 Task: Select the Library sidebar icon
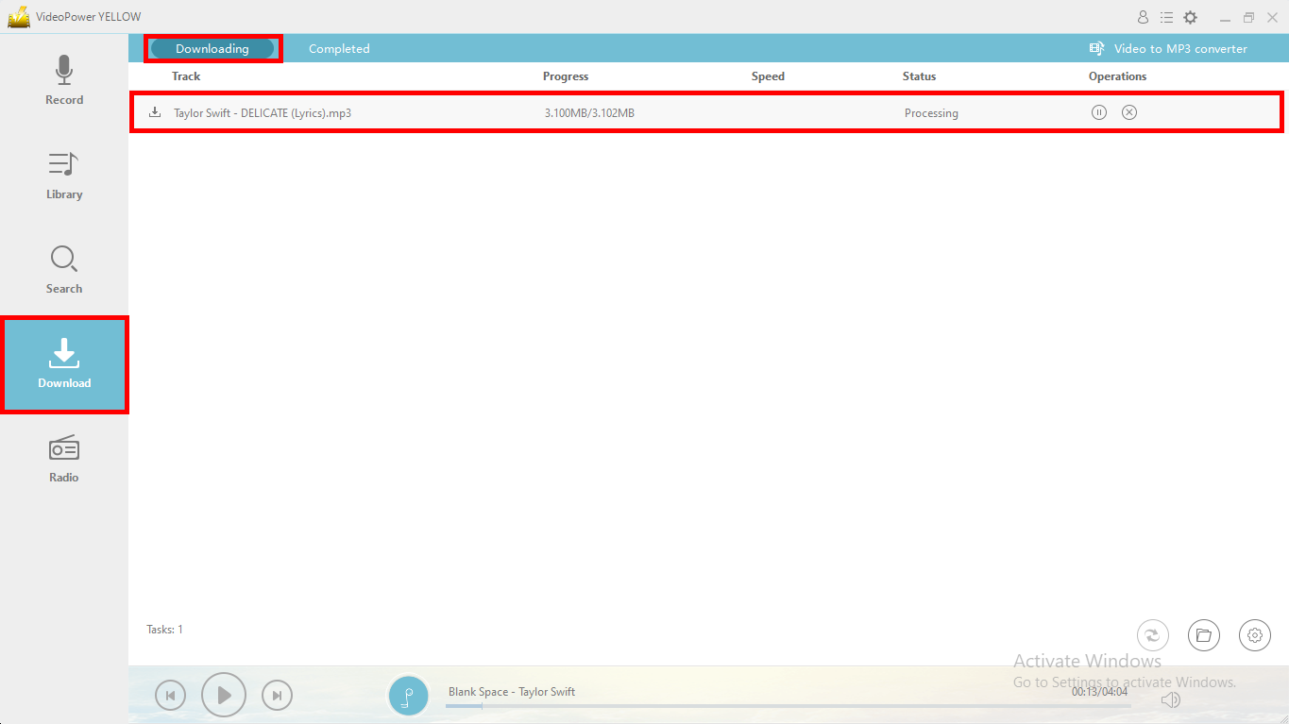[63, 176]
